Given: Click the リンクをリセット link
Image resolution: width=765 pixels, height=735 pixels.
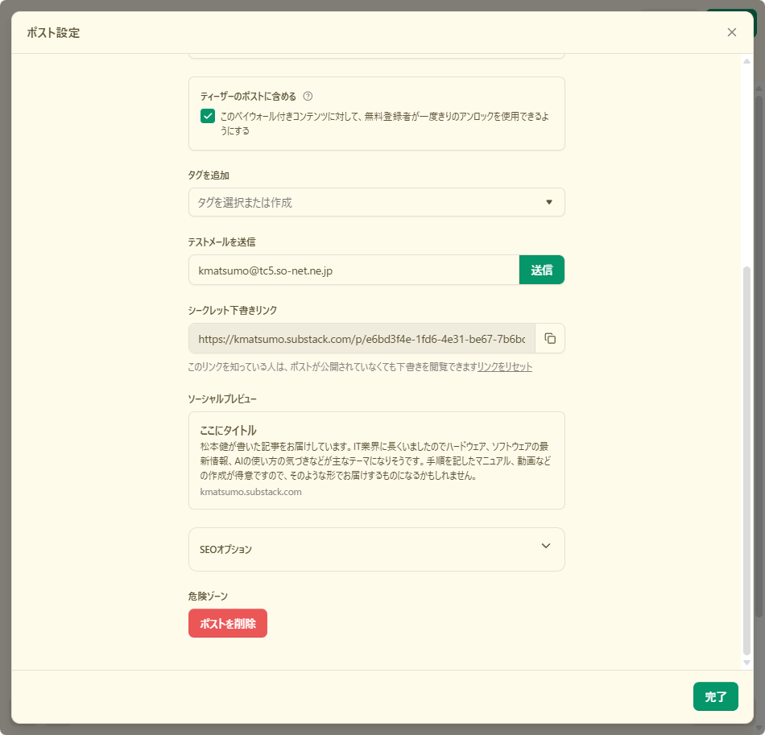Looking at the screenshot, I should point(504,367).
